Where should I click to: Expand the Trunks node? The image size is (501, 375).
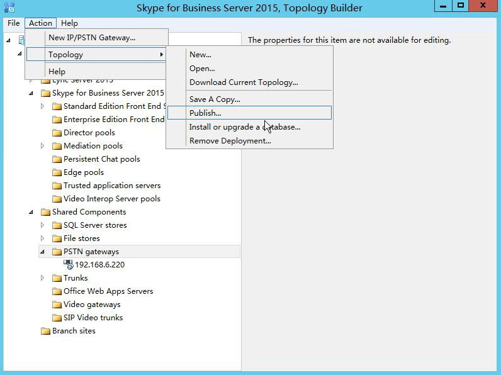click(x=42, y=278)
